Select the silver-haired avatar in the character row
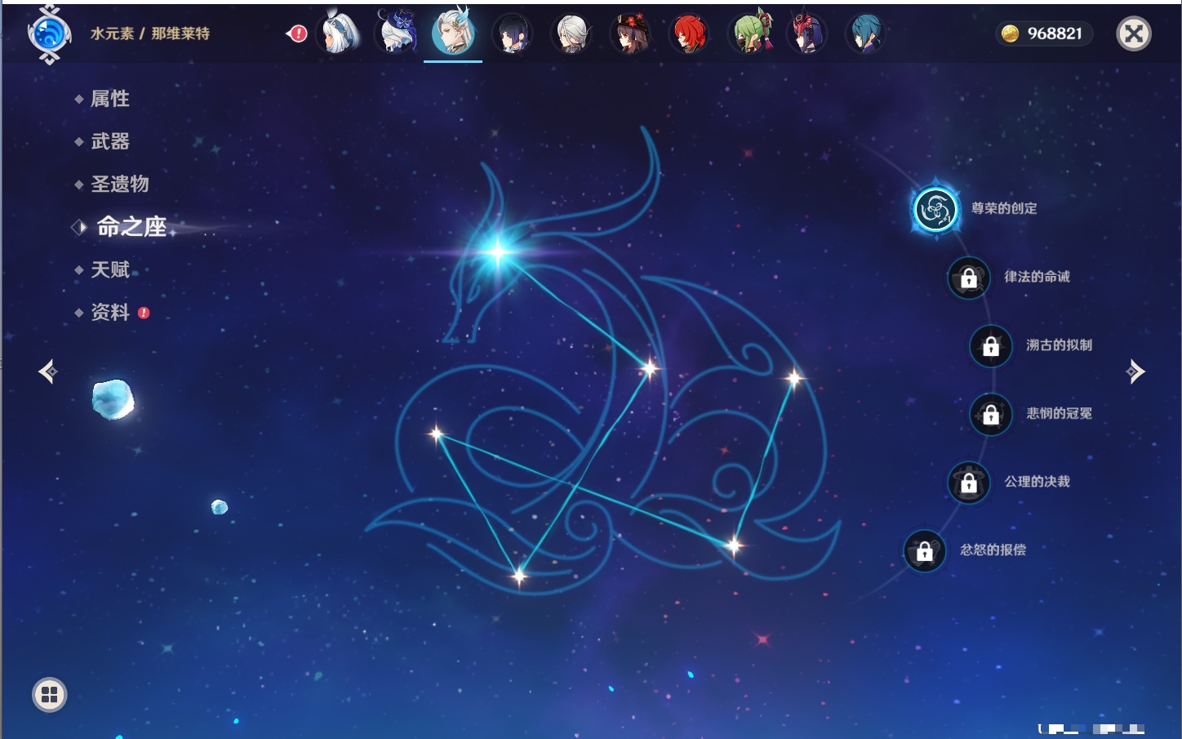 tap(571, 34)
